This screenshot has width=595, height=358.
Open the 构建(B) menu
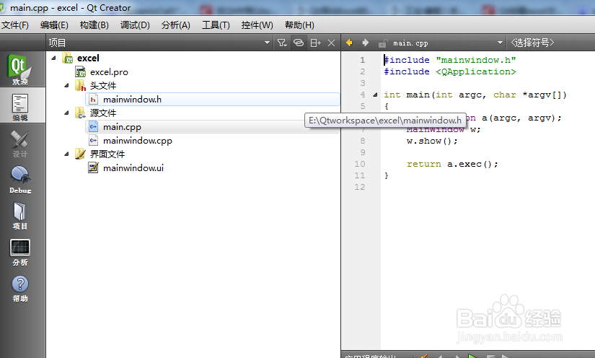pos(94,25)
